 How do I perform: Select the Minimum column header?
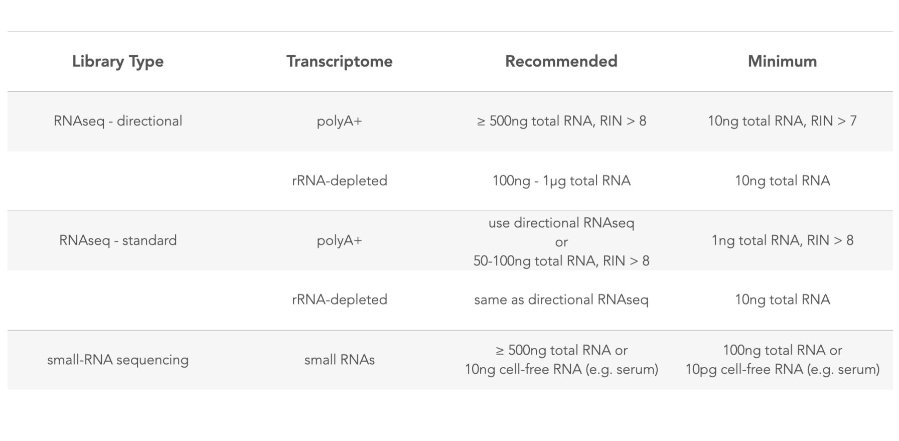tap(782, 61)
